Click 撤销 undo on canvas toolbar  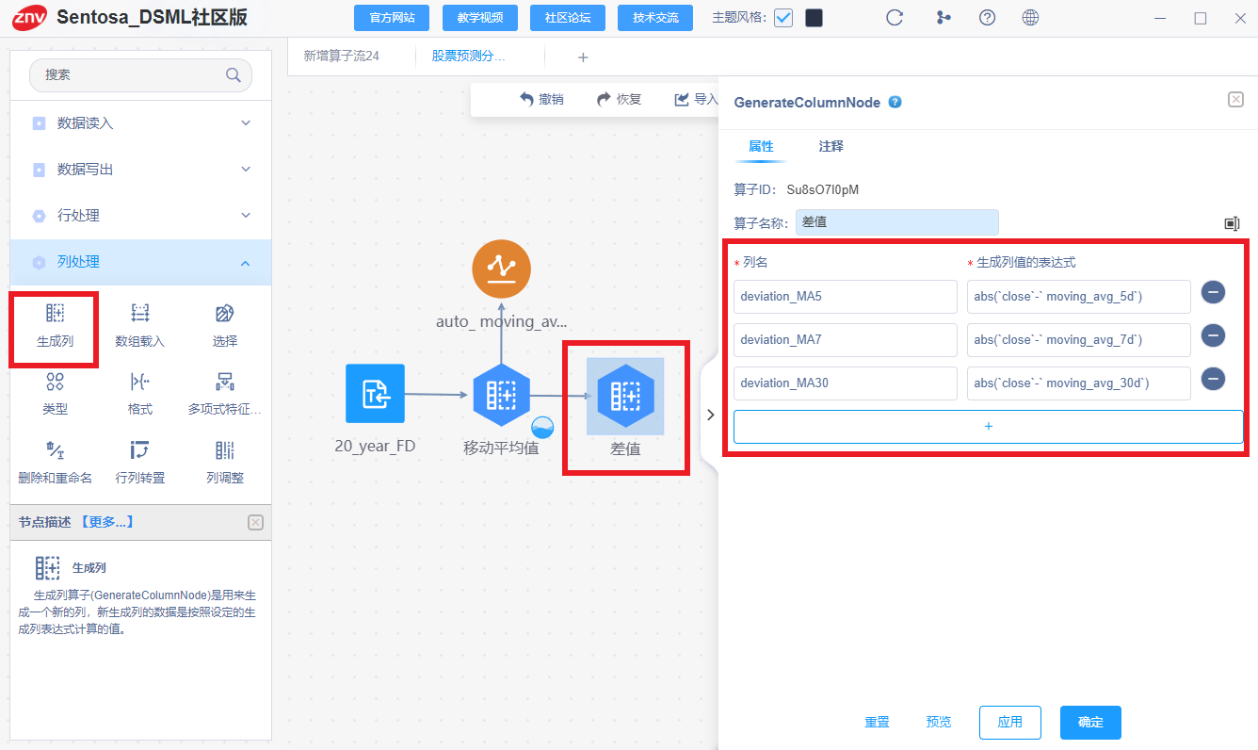[x=542, y=99]
